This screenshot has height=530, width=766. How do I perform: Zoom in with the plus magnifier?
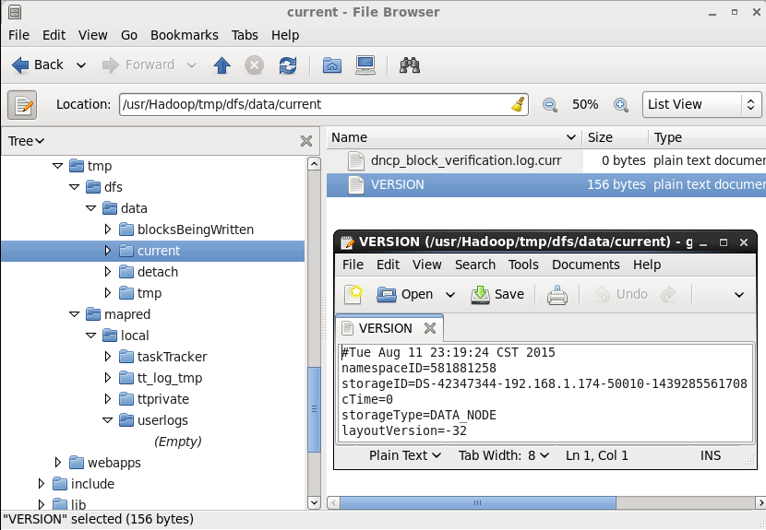621,104
